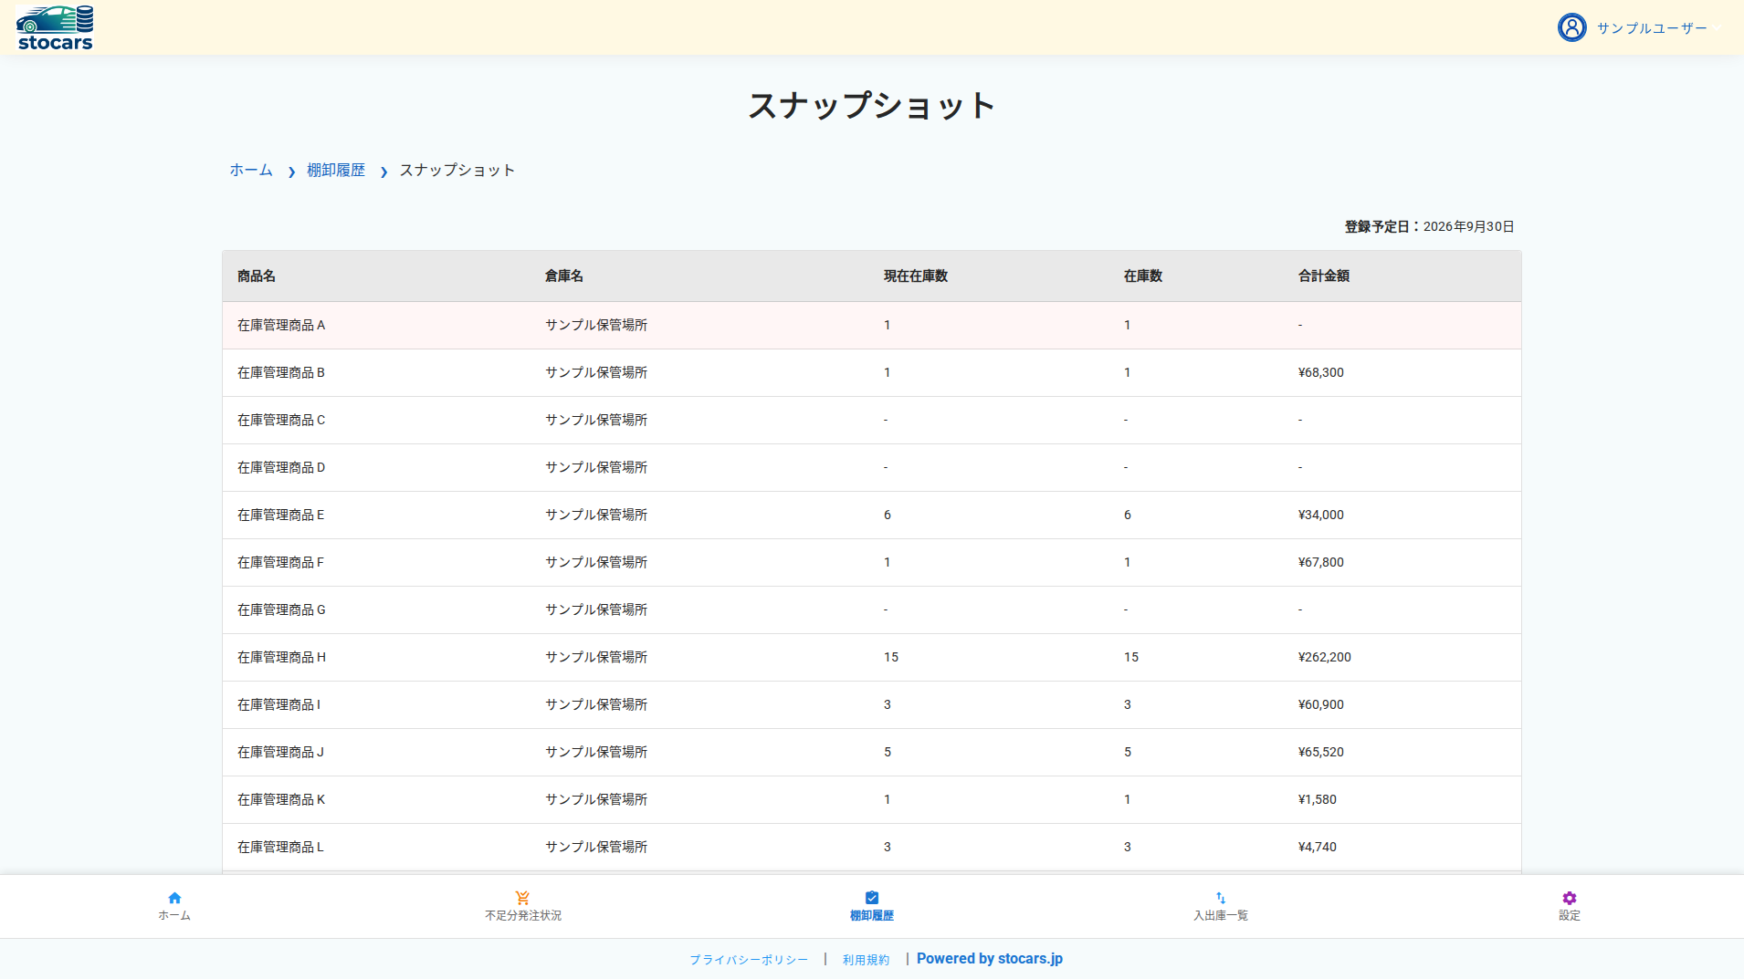Click the ¥262,200 amount cell
1744x979 pixels.
(x=1325, y=657)
